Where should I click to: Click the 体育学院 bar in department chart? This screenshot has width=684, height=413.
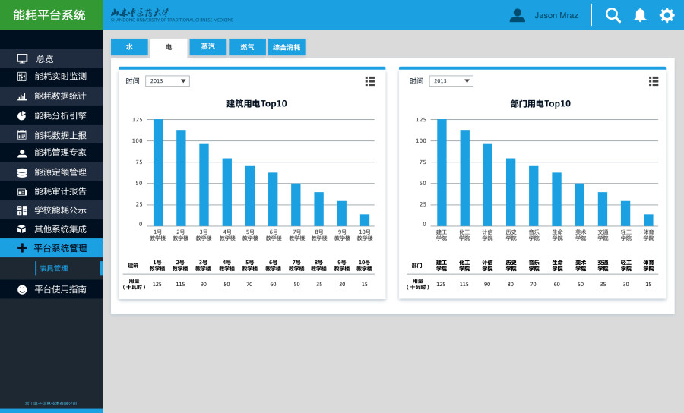pos(648,220)
